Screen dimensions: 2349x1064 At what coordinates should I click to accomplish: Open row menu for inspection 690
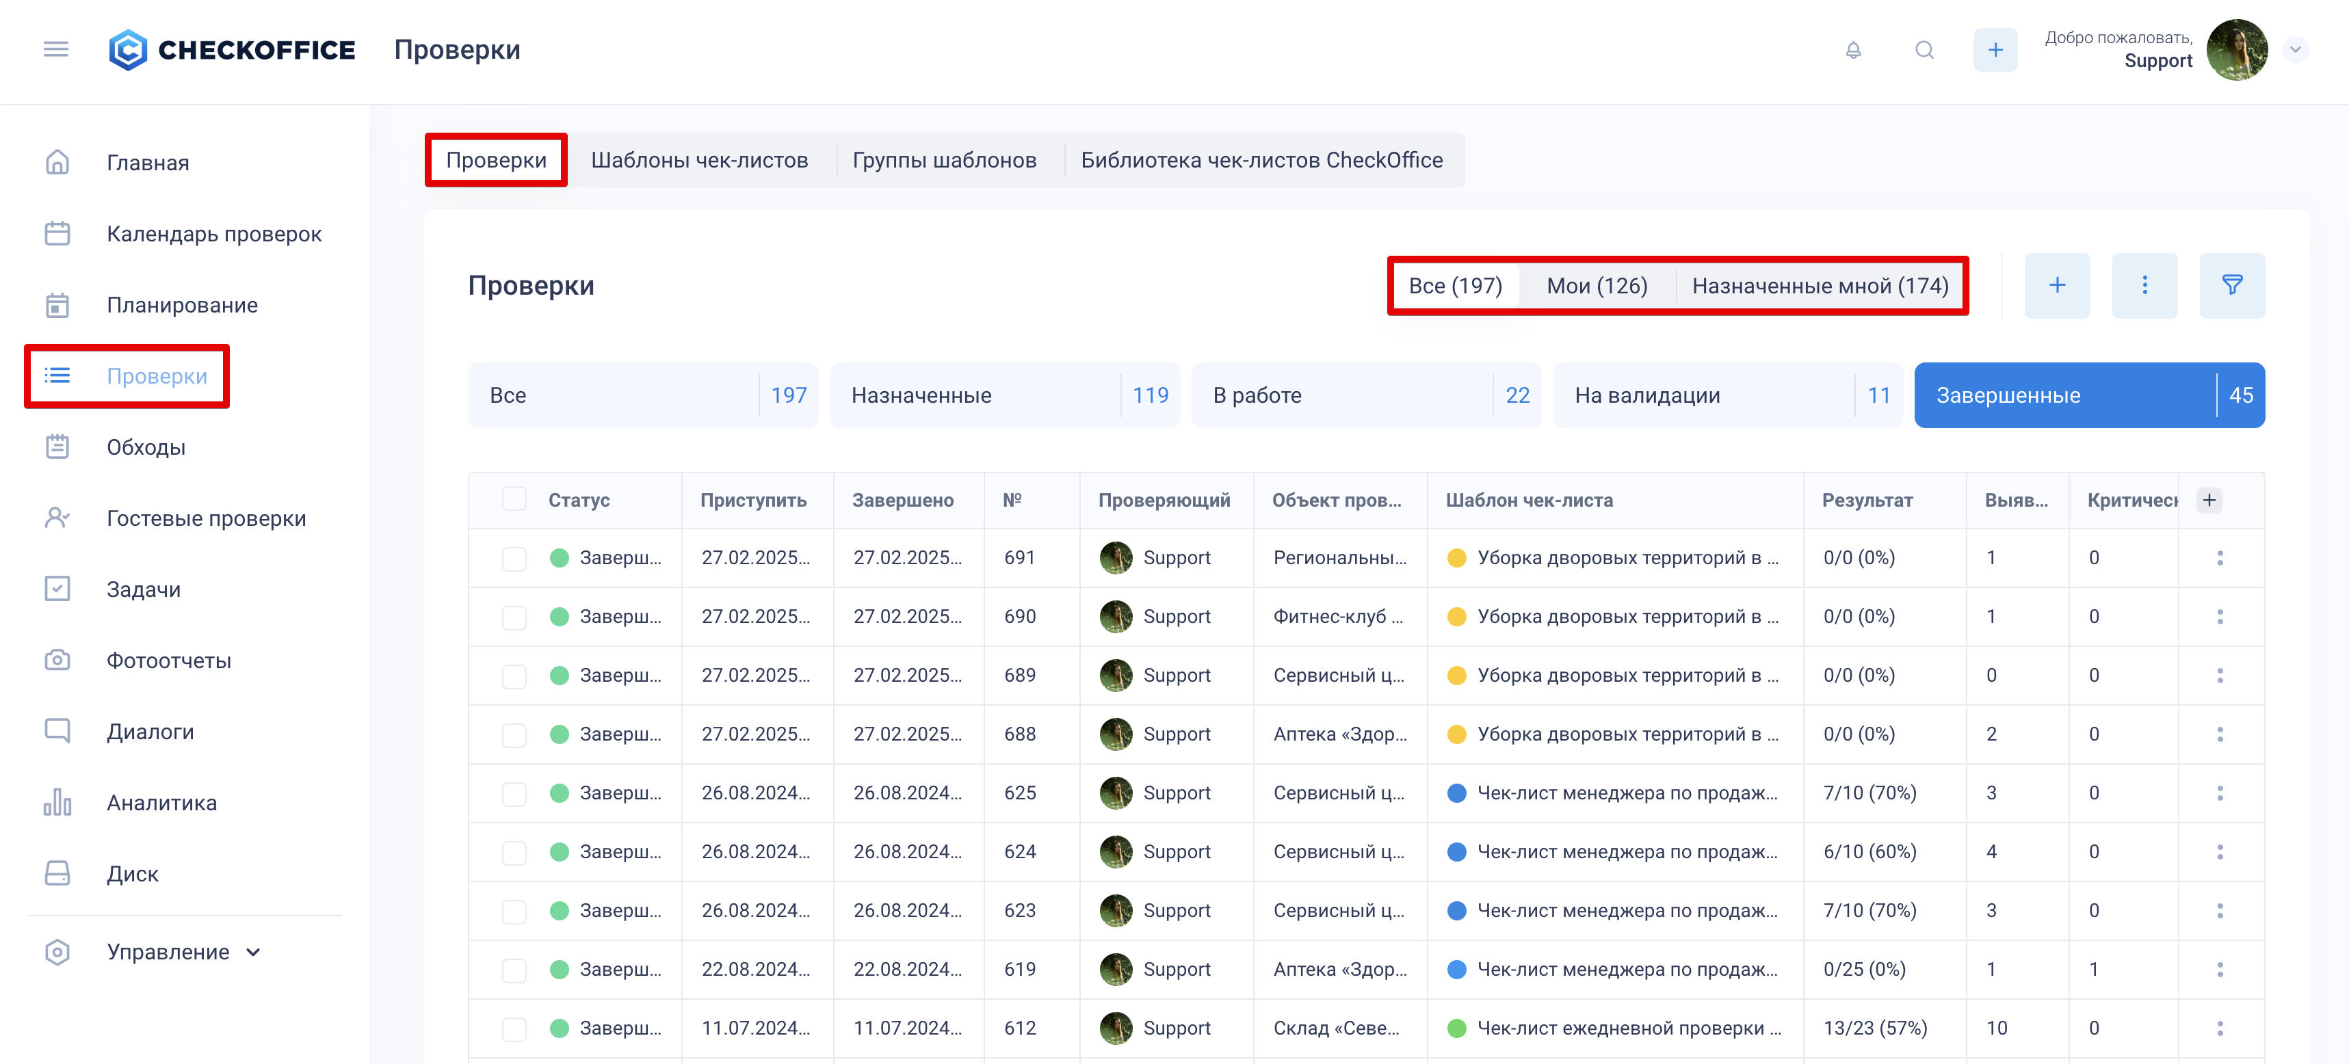(x=2220, y=616)
